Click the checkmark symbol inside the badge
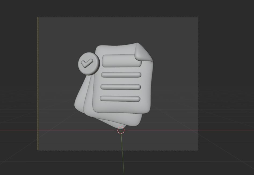Screen dimensions: 254x175 pos(87,63)
